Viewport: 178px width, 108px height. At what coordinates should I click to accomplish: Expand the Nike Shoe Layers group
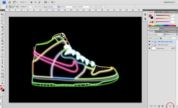[x=152, y=45]
